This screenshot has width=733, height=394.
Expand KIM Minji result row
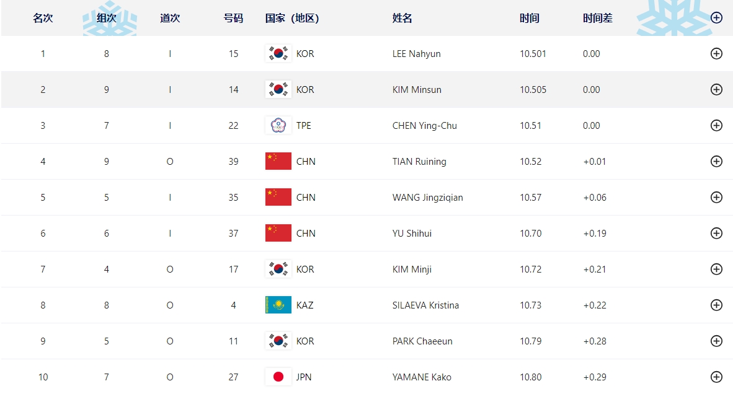(x=716, y=269)
